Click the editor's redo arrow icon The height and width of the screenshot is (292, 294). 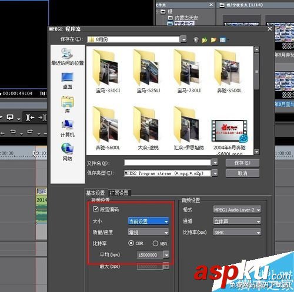tap(30, 132)
